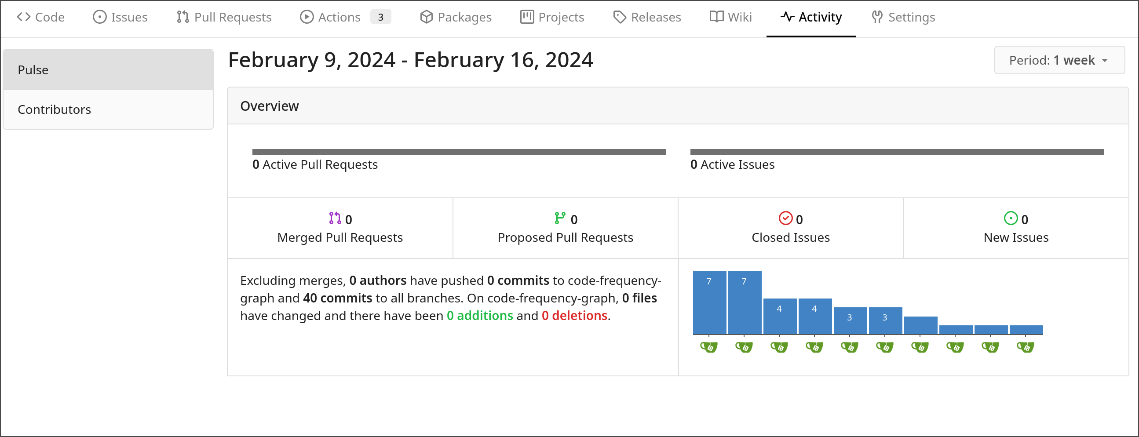Open the Wiki tab

click(730, 17)
